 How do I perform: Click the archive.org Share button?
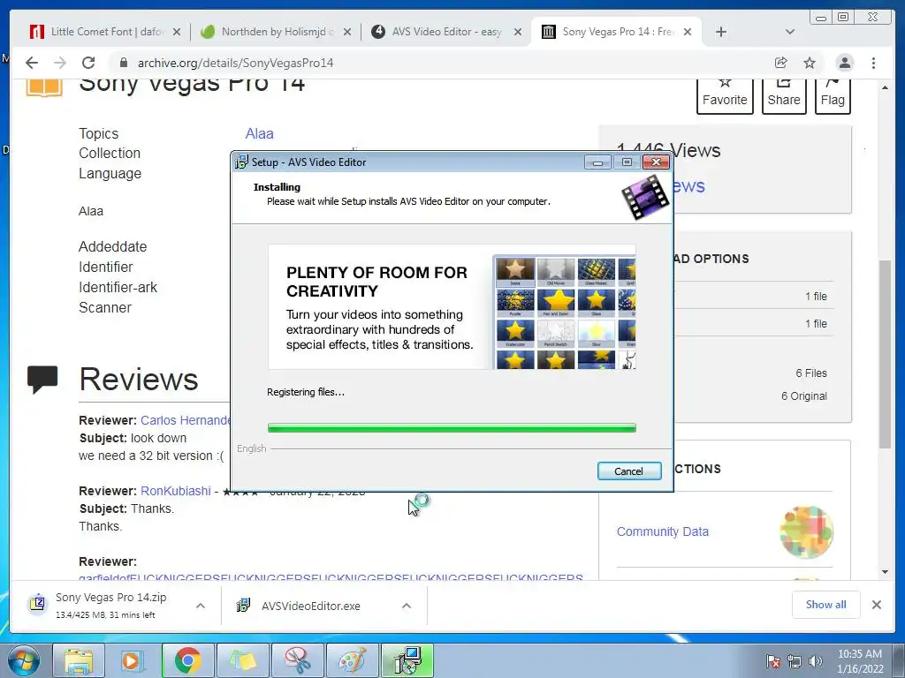click(784, 95)
